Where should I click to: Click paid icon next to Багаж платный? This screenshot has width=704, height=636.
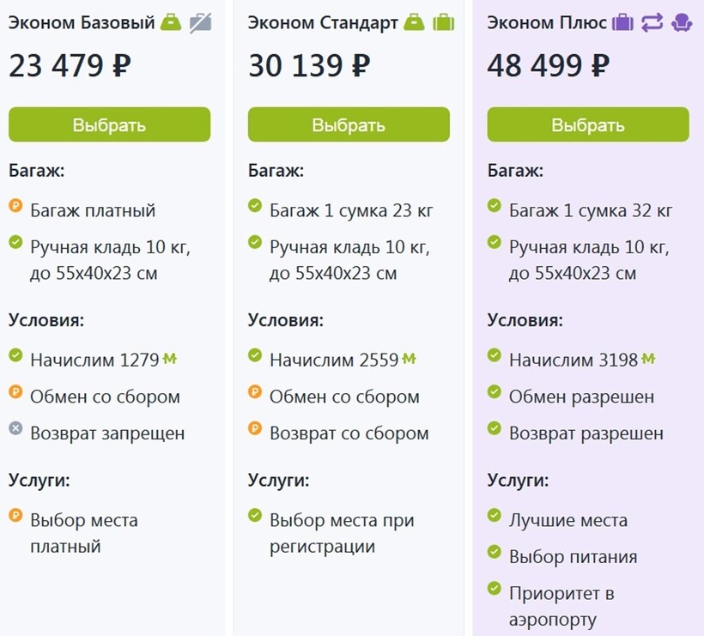(x=15, y=206)
